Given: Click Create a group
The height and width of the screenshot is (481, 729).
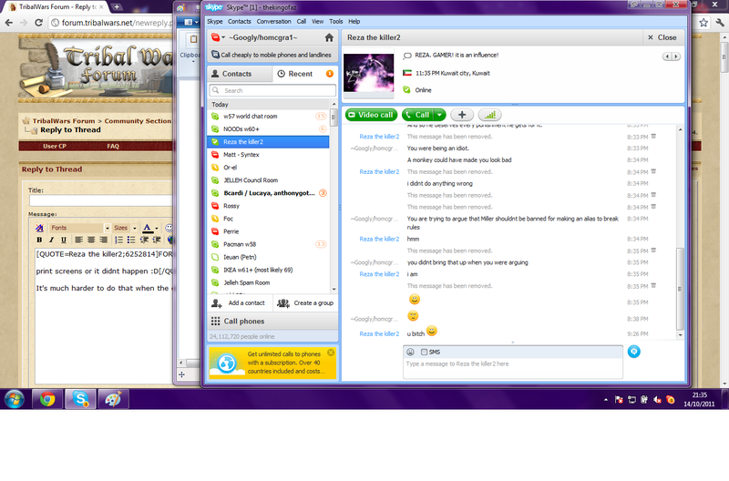Looking at the screenshot, I should point(305,303).
